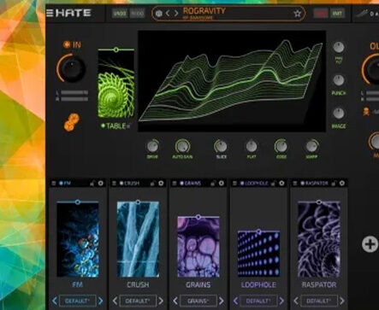Toggle the TABLE enable dot

click(x=103, y=126)
